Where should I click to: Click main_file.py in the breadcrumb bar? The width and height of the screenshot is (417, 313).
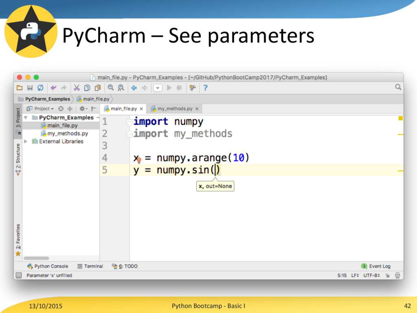coord(96,99)
